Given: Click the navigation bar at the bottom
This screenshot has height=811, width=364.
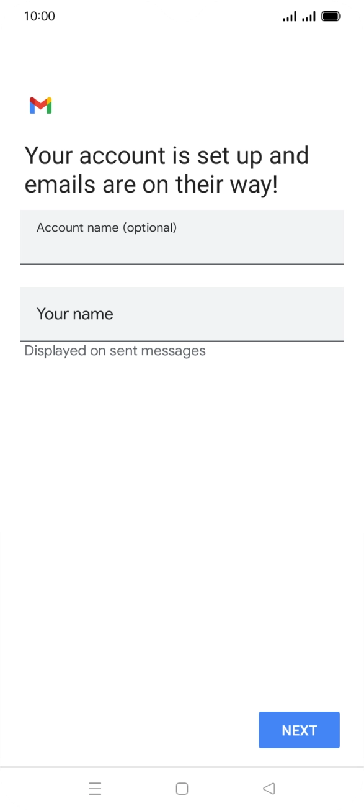Looking at the screenshot, I should tap(182, 787).
